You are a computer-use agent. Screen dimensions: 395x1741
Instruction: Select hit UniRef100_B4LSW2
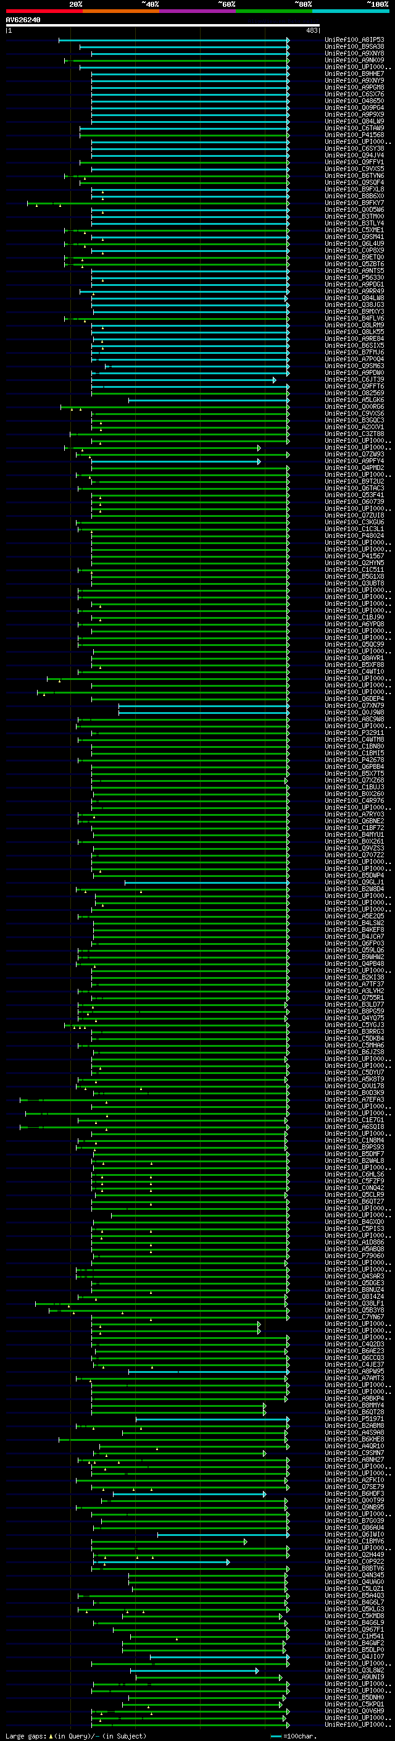click(x=354, y=923)
